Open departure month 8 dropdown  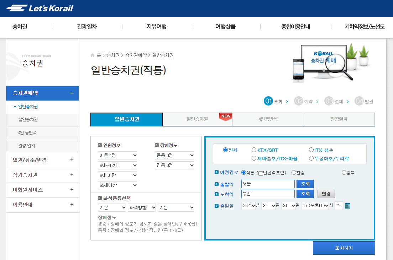click(x=268, y=206)
